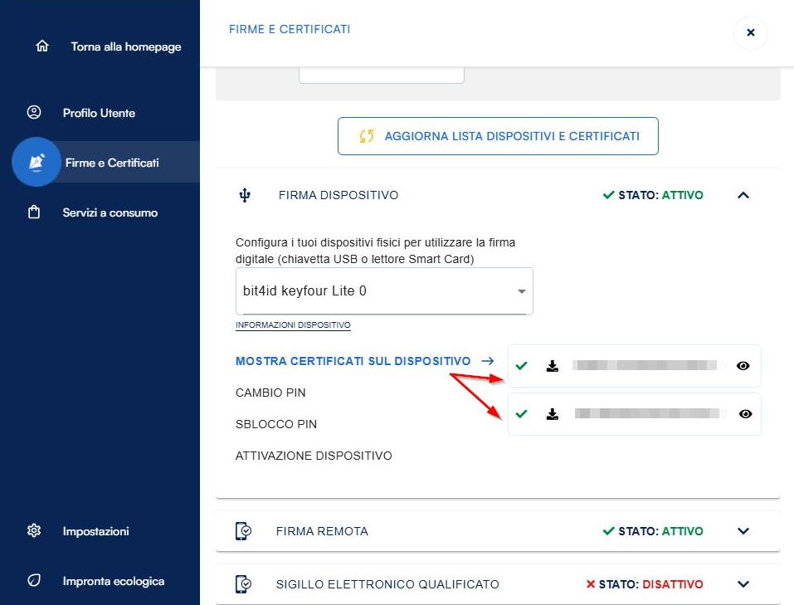Select Sblocco PIN option
The height and width of the screenshot is (605, 794).
point(276,424)
